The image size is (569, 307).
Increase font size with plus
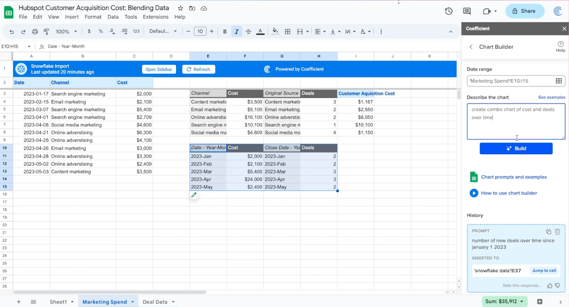(x=211, y=31)
